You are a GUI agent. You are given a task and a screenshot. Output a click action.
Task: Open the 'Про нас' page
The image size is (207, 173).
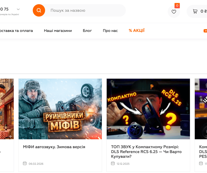point(110,31)
